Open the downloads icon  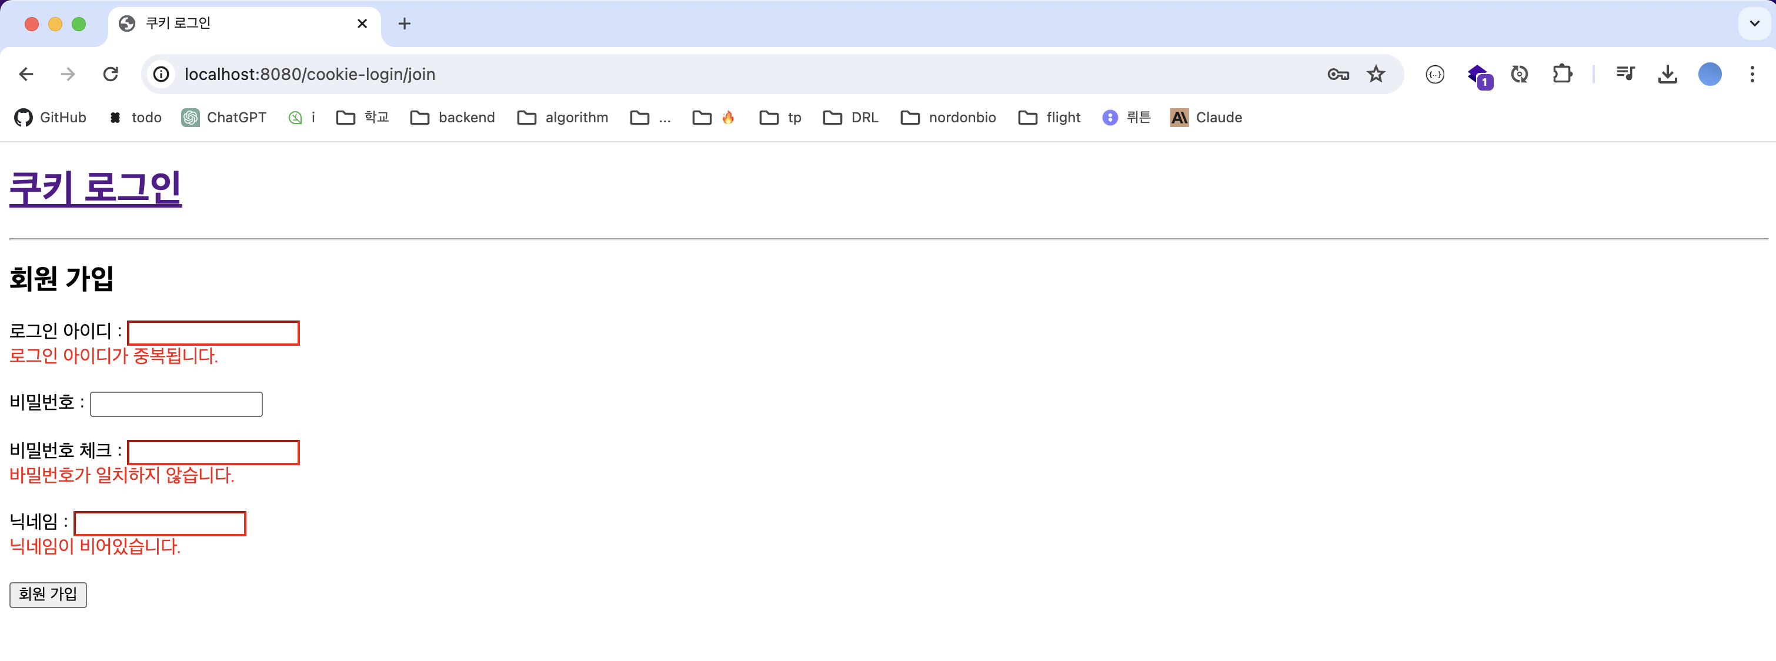[1667, 74]
